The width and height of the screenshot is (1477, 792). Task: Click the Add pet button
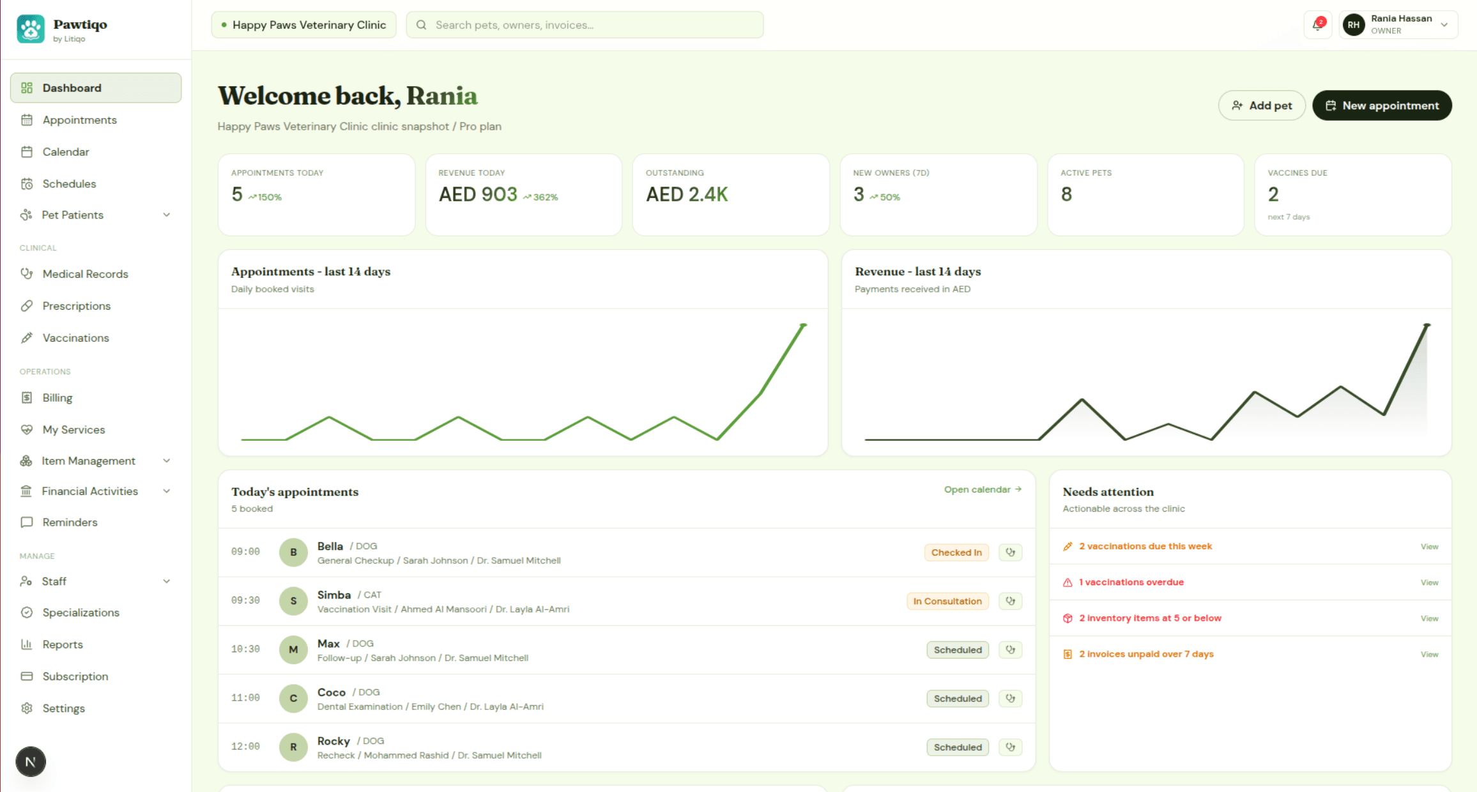point(1262,105)
